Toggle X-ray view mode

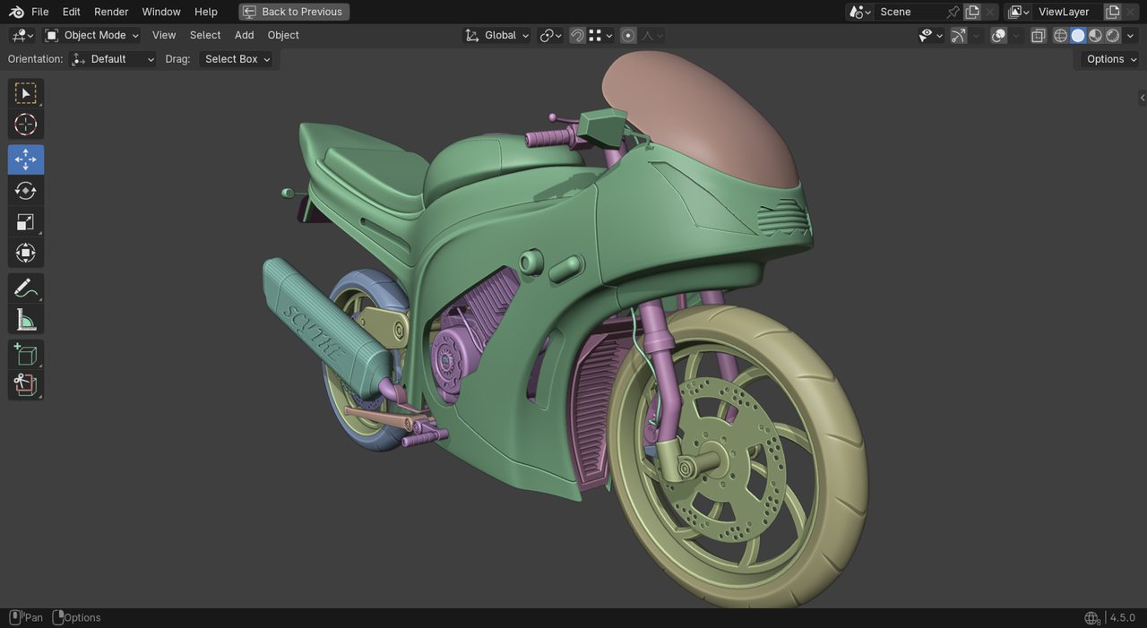click(1038, 36)
